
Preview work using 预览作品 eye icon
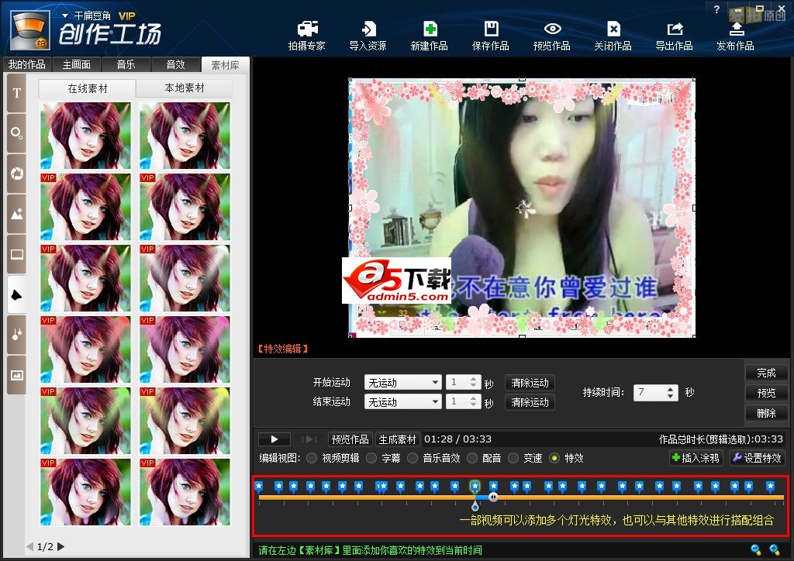click(552, 36)
